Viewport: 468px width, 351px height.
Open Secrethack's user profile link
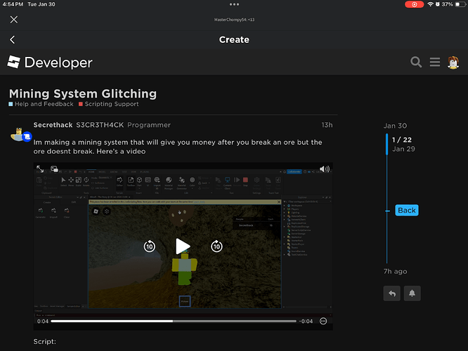point(53,124)
